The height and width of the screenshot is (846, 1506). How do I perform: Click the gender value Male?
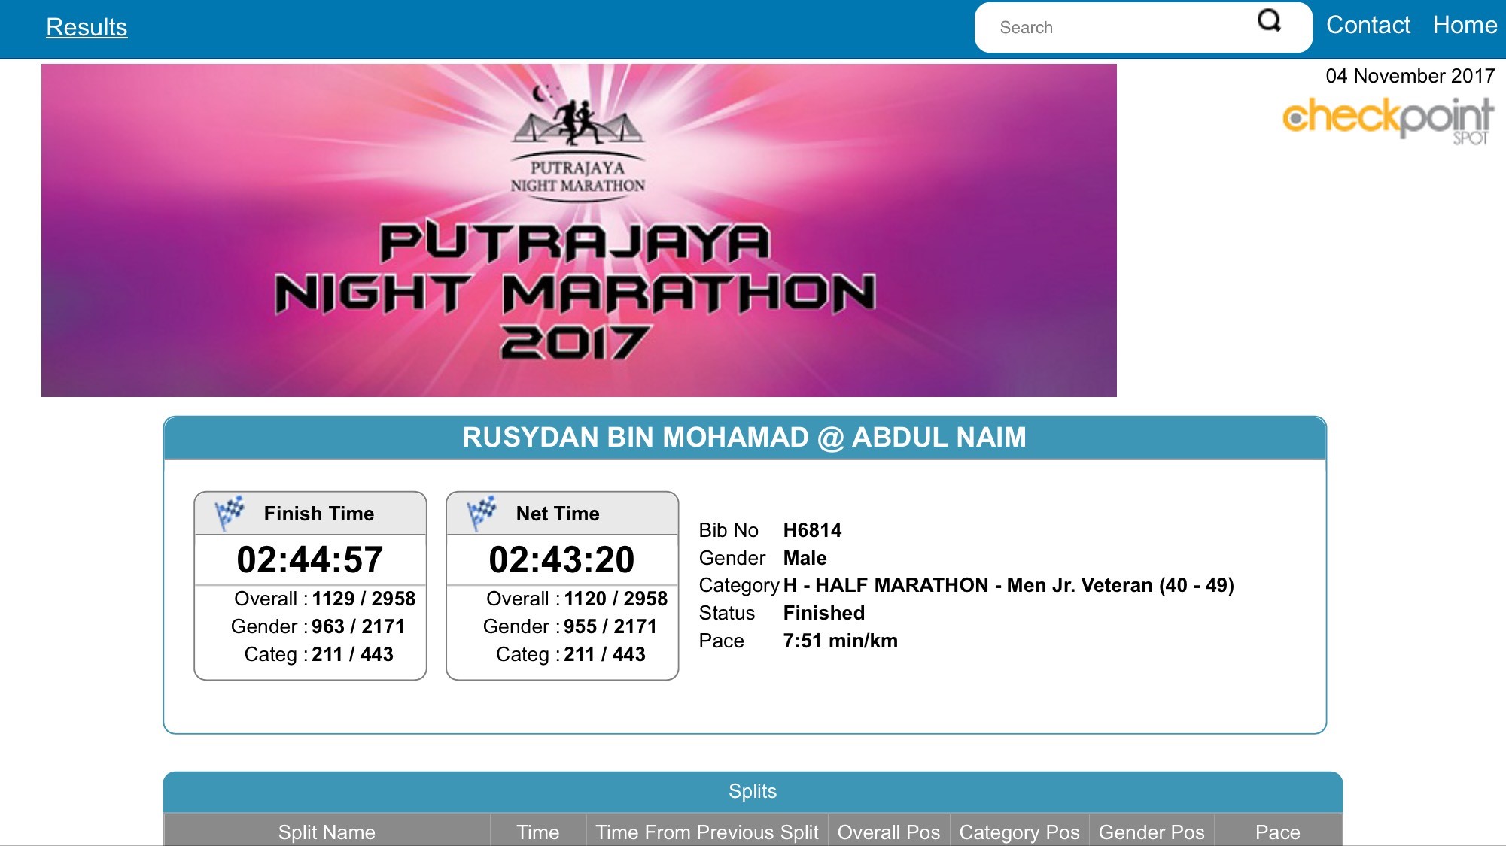[x=805, y=558]
